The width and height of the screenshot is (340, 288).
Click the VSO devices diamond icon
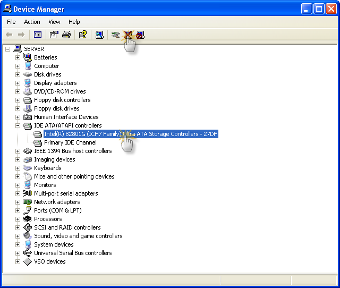28,261
